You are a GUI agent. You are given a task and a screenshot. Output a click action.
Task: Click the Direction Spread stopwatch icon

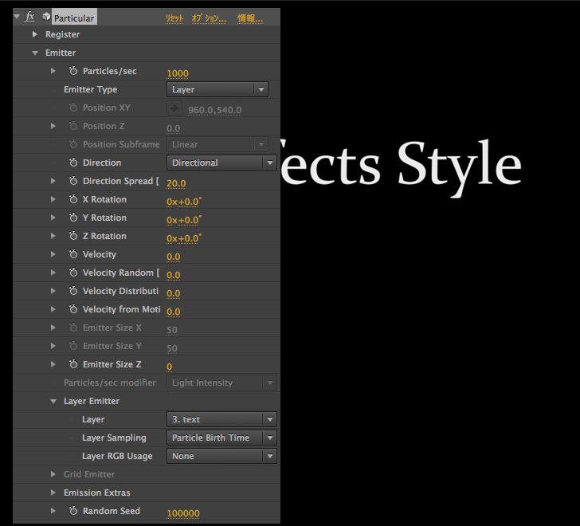click(x=73, y=182)
